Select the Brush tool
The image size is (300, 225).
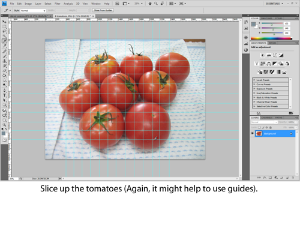point(4,56)
